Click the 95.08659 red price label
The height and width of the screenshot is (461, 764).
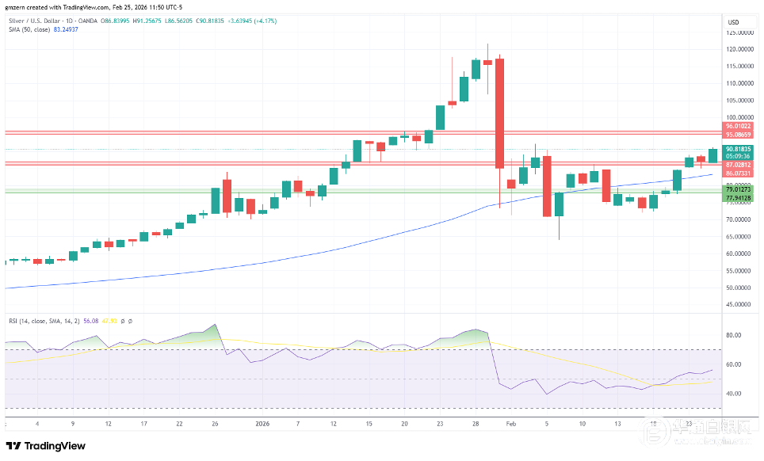coord(738,135)
